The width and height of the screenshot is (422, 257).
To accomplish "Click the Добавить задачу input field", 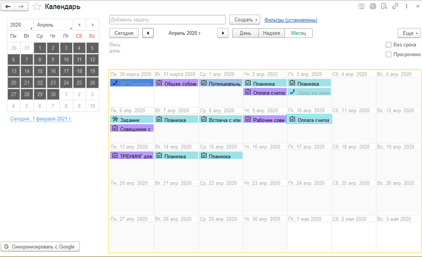I will (167, 20).
